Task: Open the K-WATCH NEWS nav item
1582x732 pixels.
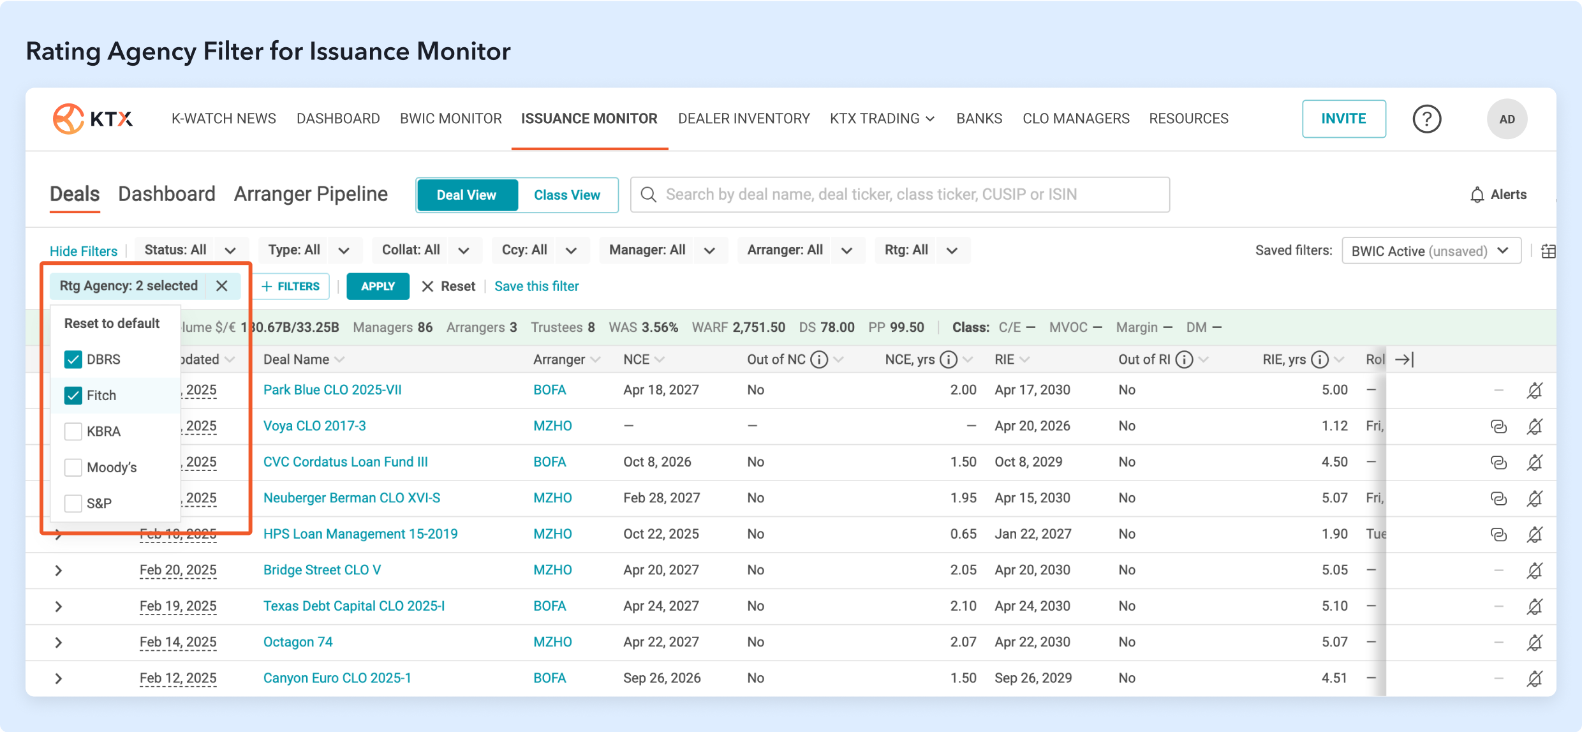Action: (x=224, y=119)
